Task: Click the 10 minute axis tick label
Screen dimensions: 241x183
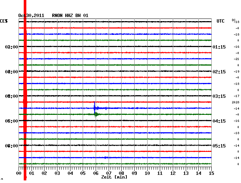Action: [147, 173]
